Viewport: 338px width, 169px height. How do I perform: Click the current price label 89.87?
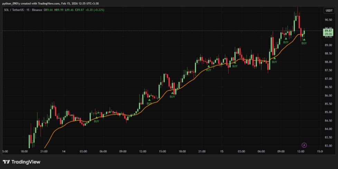(x=329, y=31)
